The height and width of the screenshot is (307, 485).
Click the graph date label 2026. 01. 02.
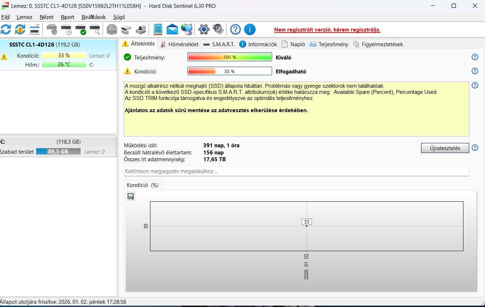click(x=307, y=266)
